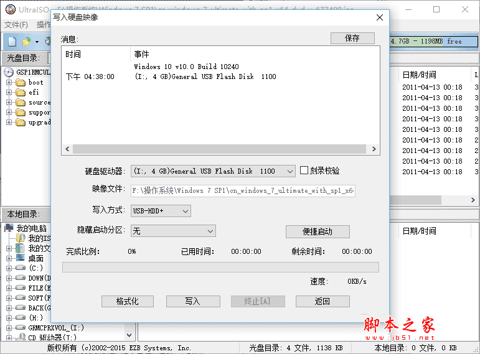Screen dimensions: 480x354
Task: Click the 写入 write button
Action: pos(193,301)
